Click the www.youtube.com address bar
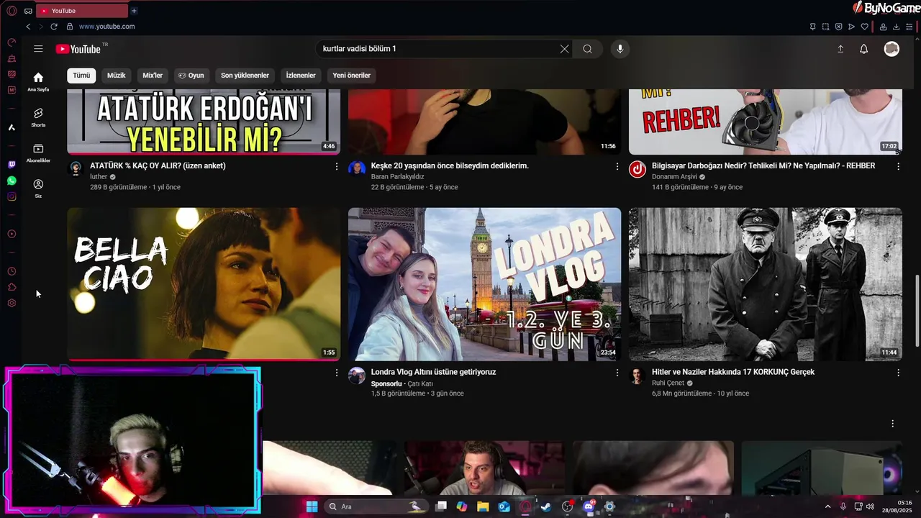Viewport: 921px width, 518px height. [106, 27]
